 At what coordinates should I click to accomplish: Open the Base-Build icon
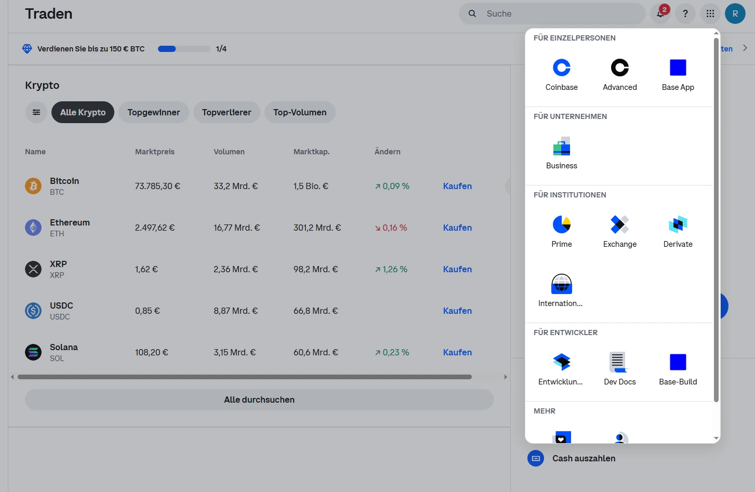tap(678, 362)
